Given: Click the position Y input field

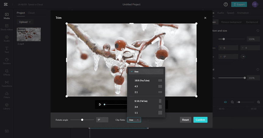Looking at the screenshot, I should (250, 48).
